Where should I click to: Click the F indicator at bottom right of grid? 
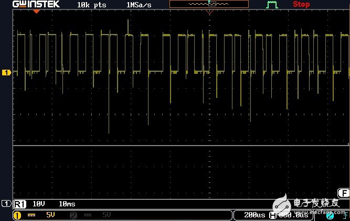coord(344,193)
